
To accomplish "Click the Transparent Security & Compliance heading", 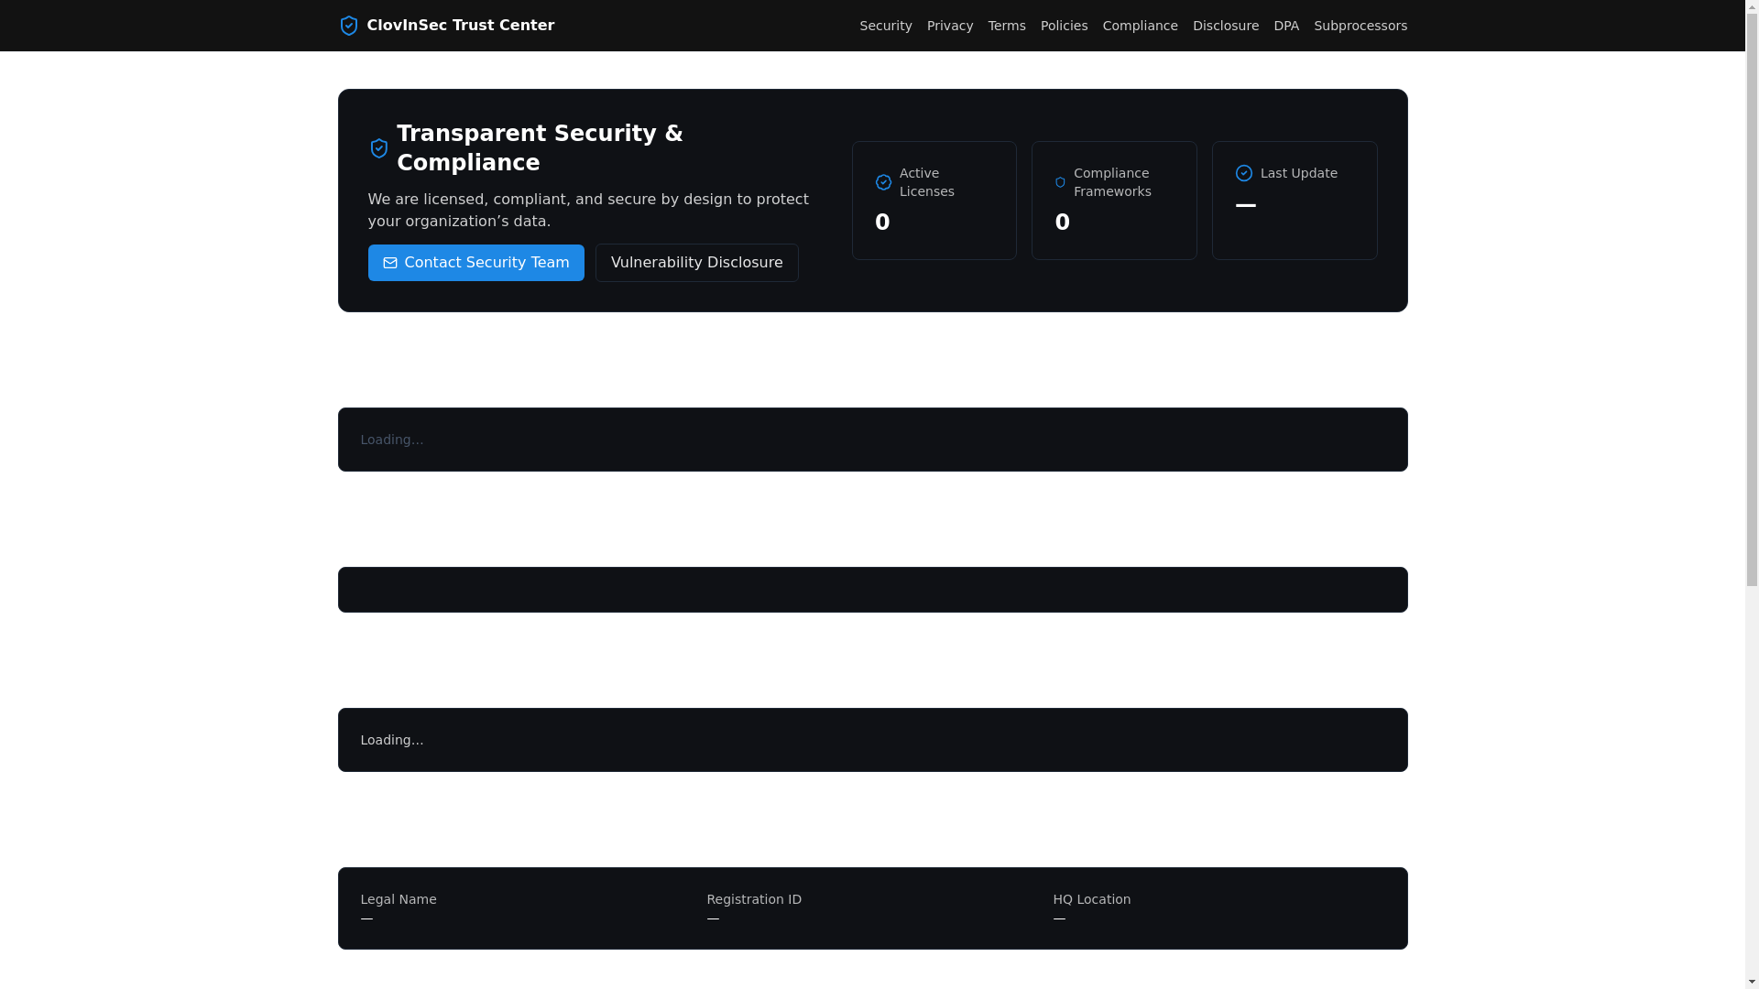I will point(540,148).
